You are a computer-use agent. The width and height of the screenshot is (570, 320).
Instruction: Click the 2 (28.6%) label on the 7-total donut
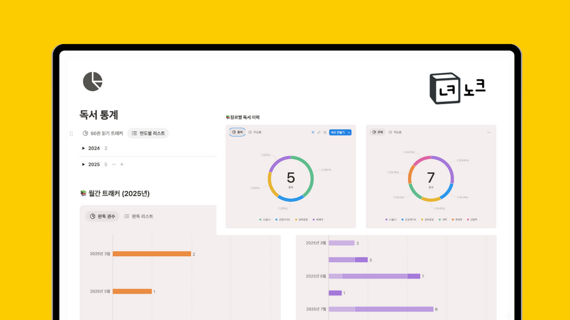click(462, 160)
